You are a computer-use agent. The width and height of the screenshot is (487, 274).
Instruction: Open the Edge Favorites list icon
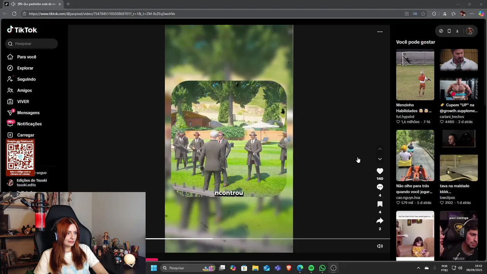(x=454, y=14)
